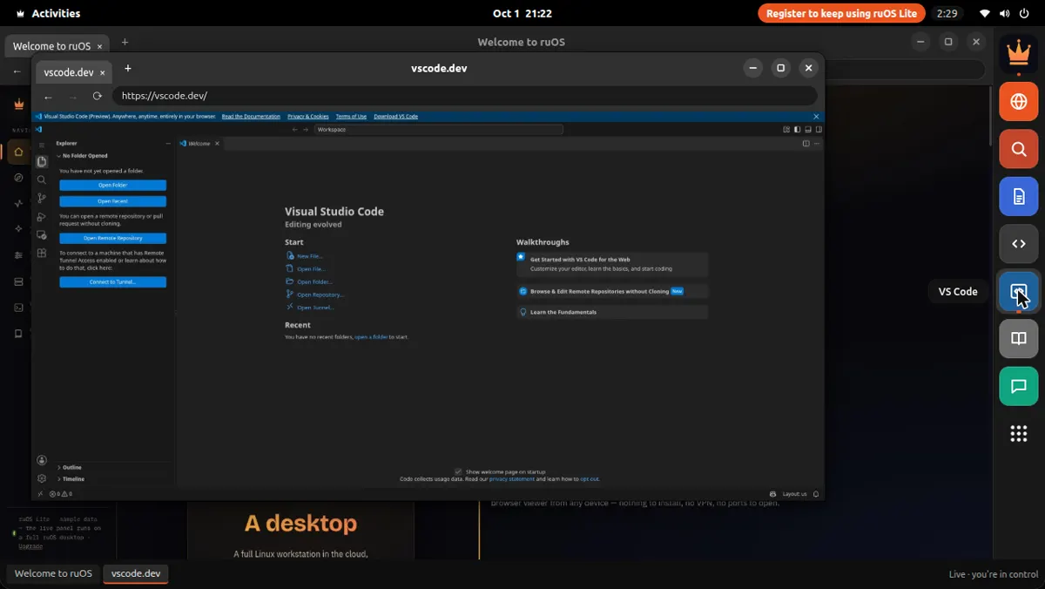Click the browser back arrow beside the URL
The height and width of the screenshot is (589, 1045).
click(48, 96)
